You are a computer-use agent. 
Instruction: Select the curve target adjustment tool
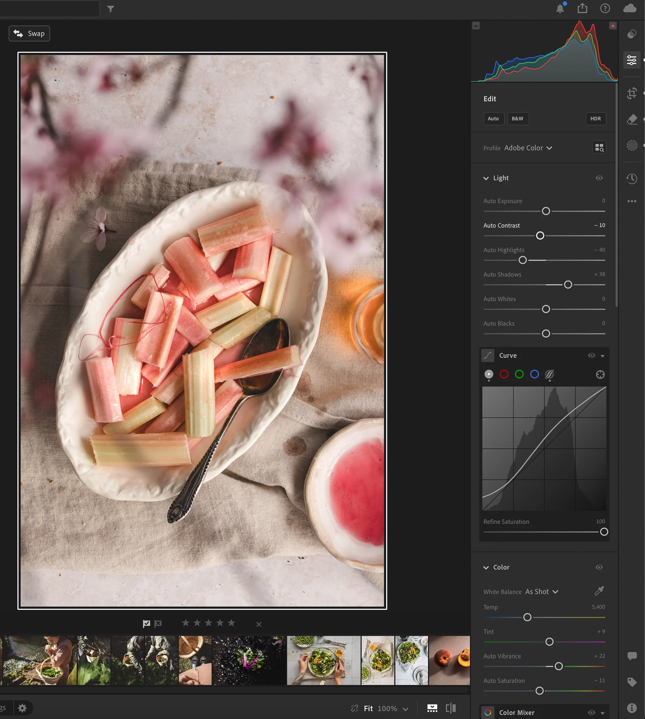600,375
